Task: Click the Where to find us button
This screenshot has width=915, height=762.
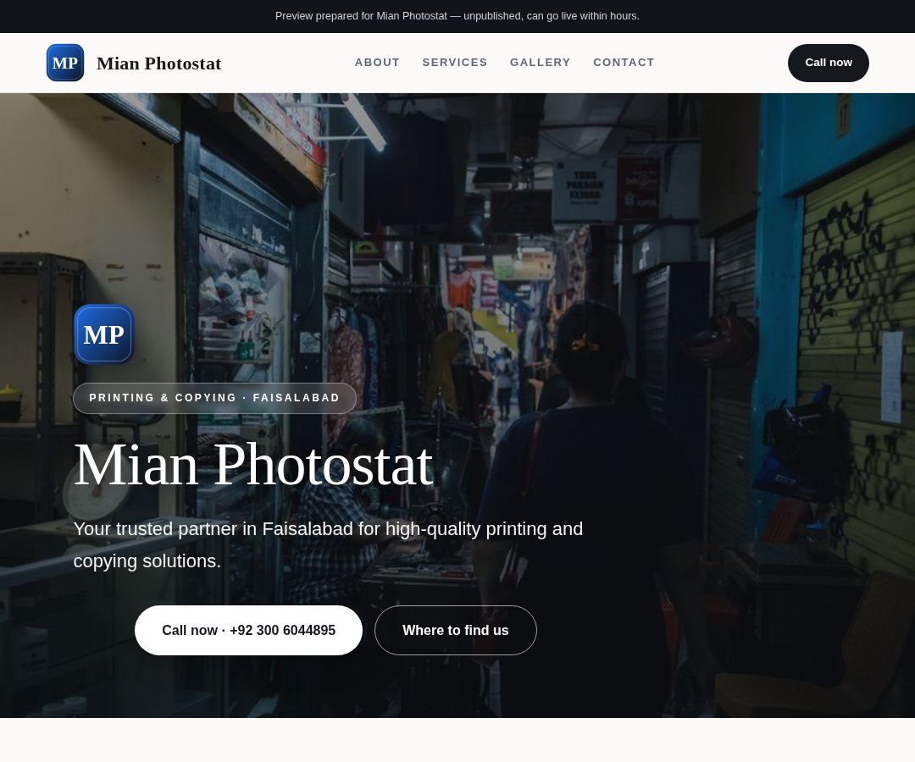Action: [x=456, y=630]
